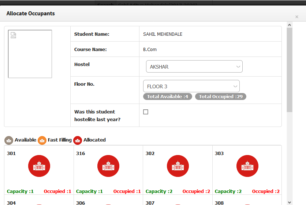Click the Student Name: field label
The height and width of the screenshot is (205, 306).
point(92,34)
